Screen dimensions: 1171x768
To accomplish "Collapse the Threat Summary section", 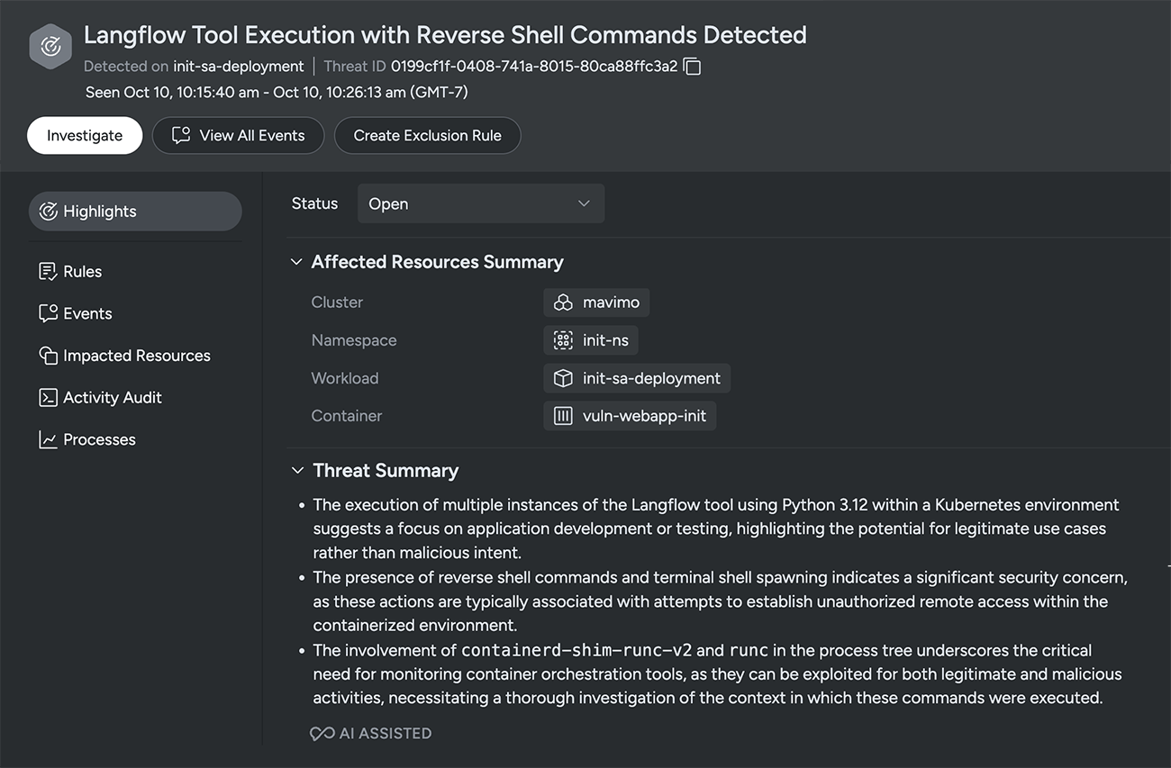I will 297,471.
